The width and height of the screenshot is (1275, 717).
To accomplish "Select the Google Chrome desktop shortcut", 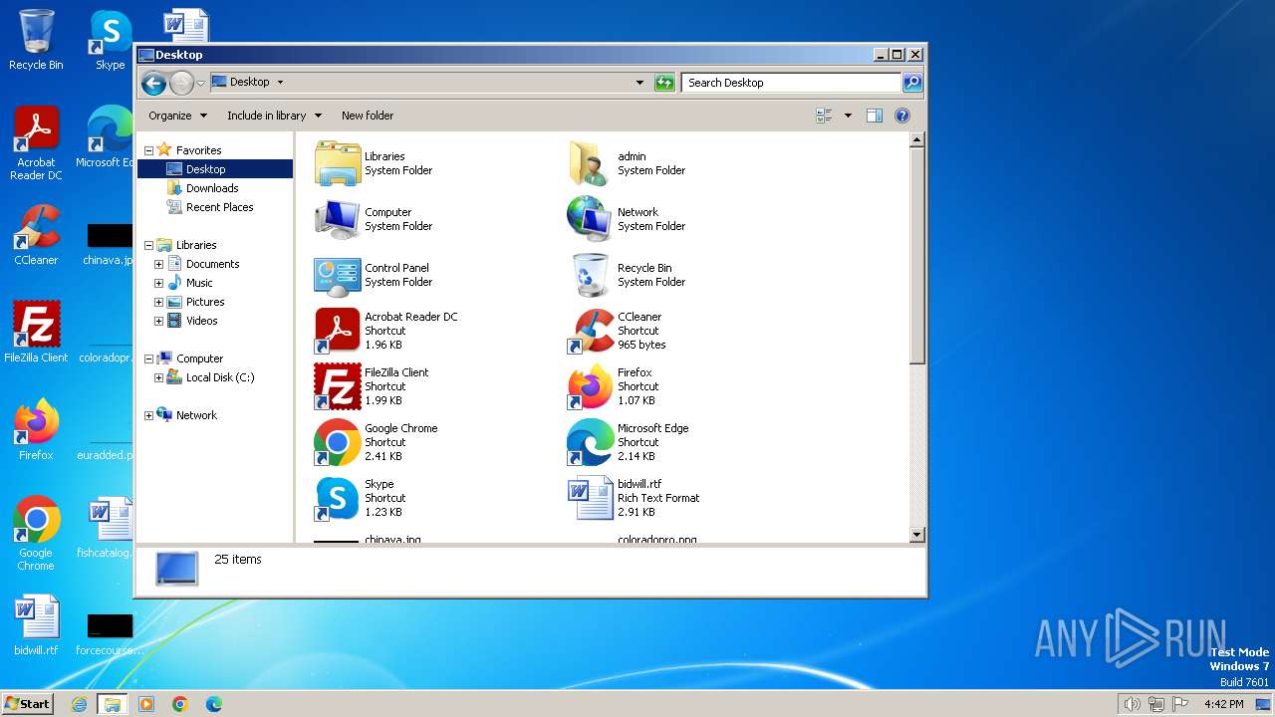I will 36,533.
